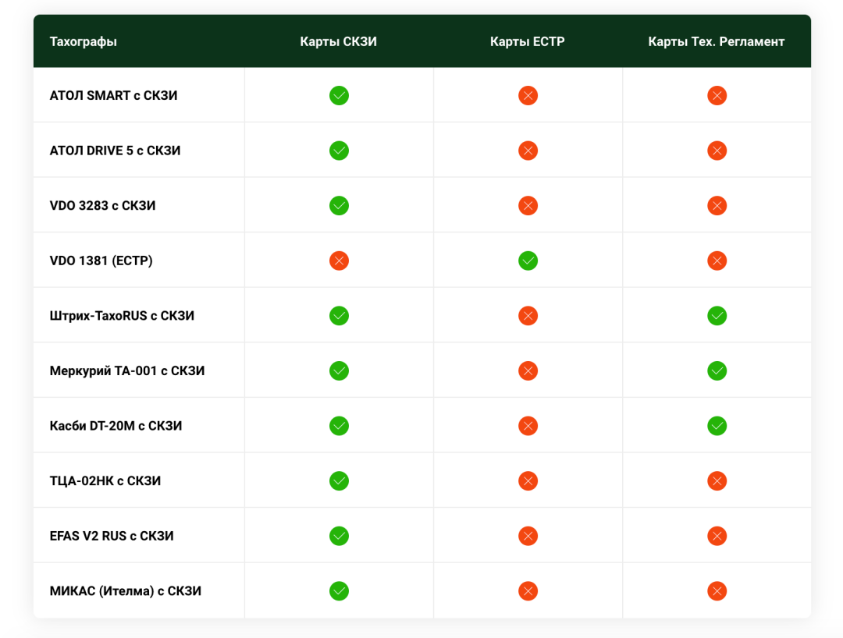Click green check for VDO 1381 Карты ЕСТР
Image resolution: width=843 pixels, height=638 pixels.
point(528,261)
